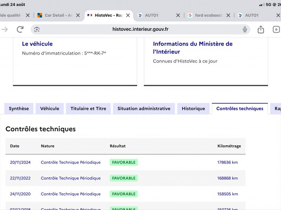Open the Véhicule tab

50,108
